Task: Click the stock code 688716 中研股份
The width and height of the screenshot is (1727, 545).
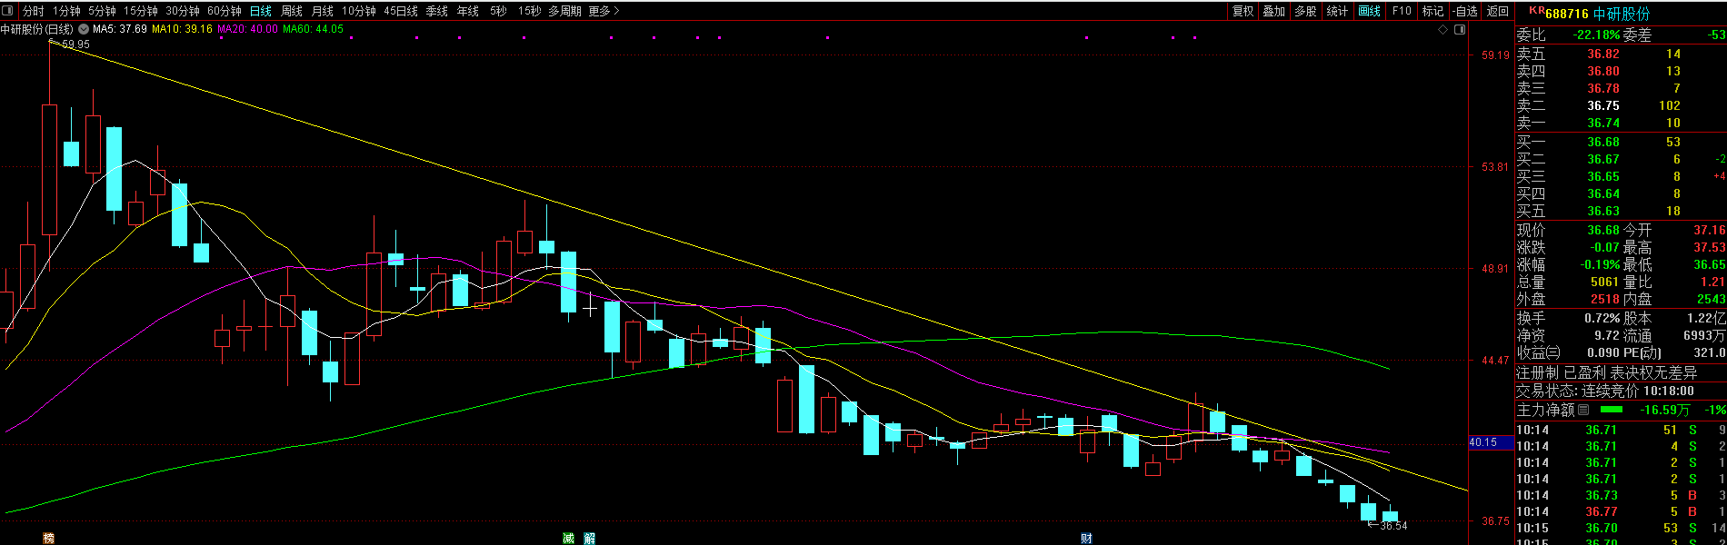Action: point(1598,14)
